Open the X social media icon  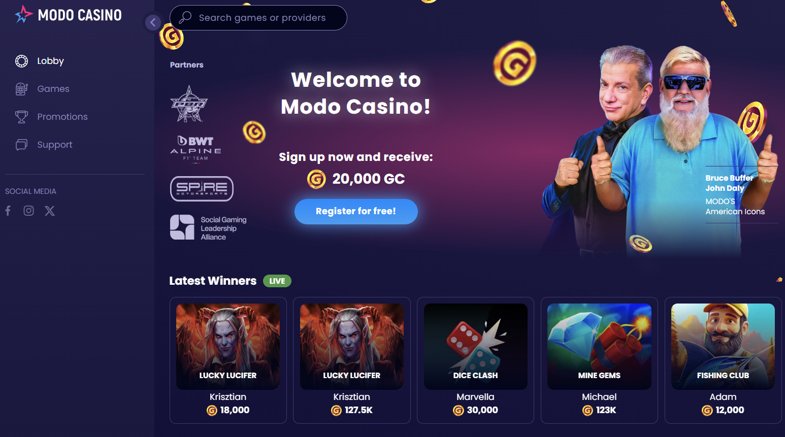coord(50,211)
